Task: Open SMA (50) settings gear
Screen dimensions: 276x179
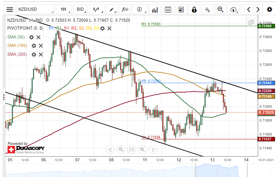Action: pos(31,37)
